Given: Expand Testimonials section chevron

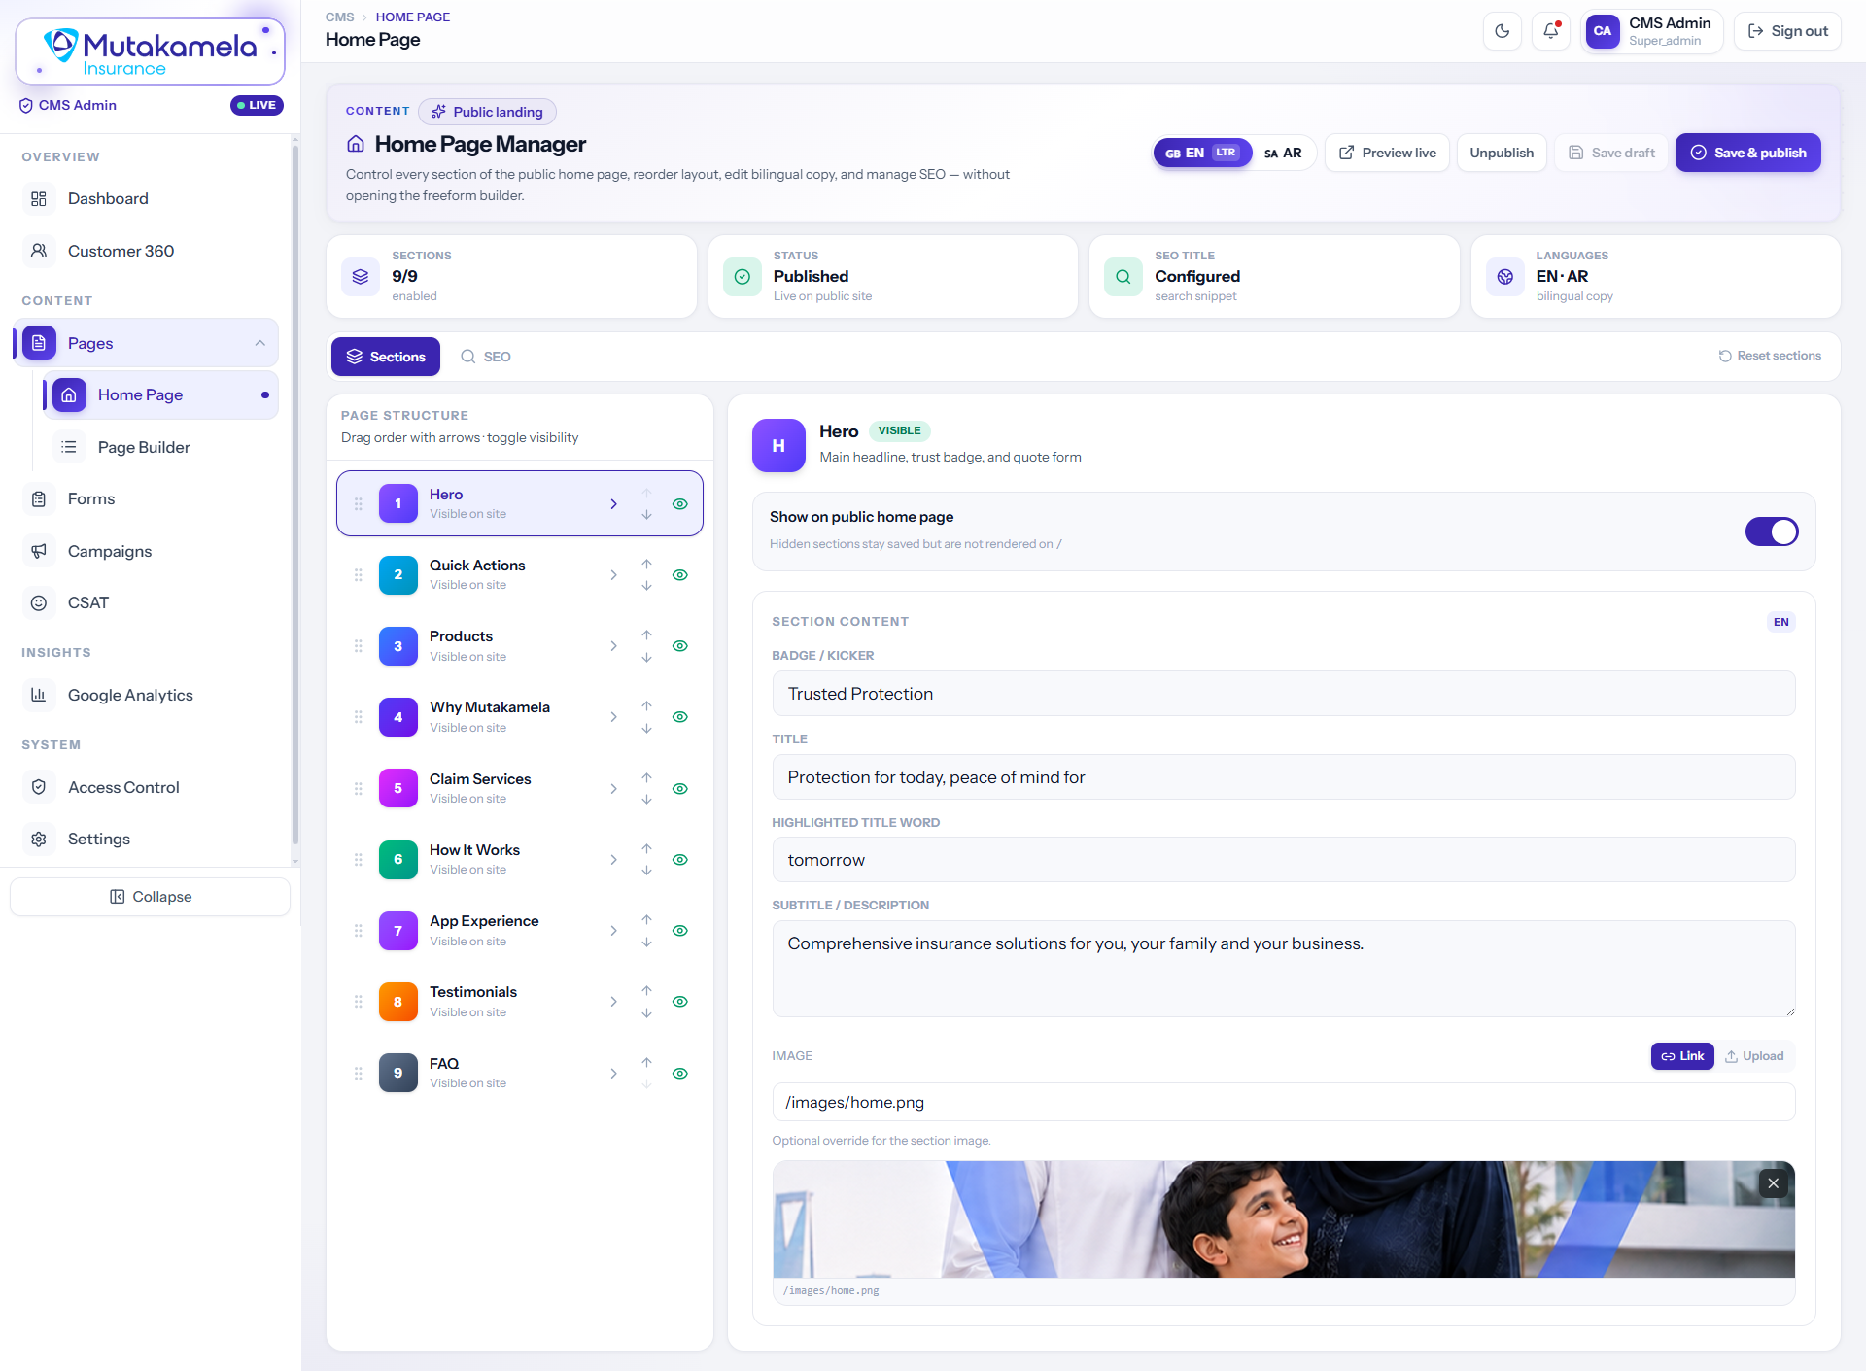Looking at the screenshot, I should click(613, 1002).
